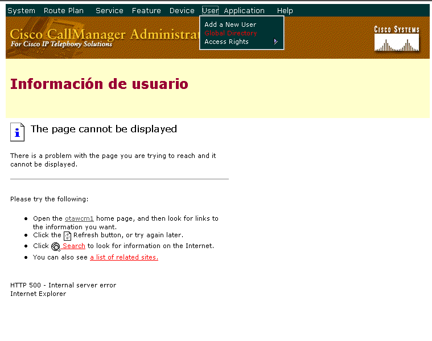Click the Información de usuario heading
The image size is (432, 341).
click(x=99, y=84)
